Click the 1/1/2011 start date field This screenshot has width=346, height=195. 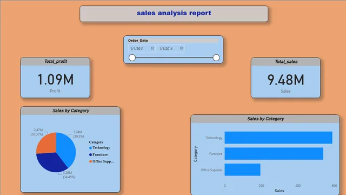[x=142, y=48]
